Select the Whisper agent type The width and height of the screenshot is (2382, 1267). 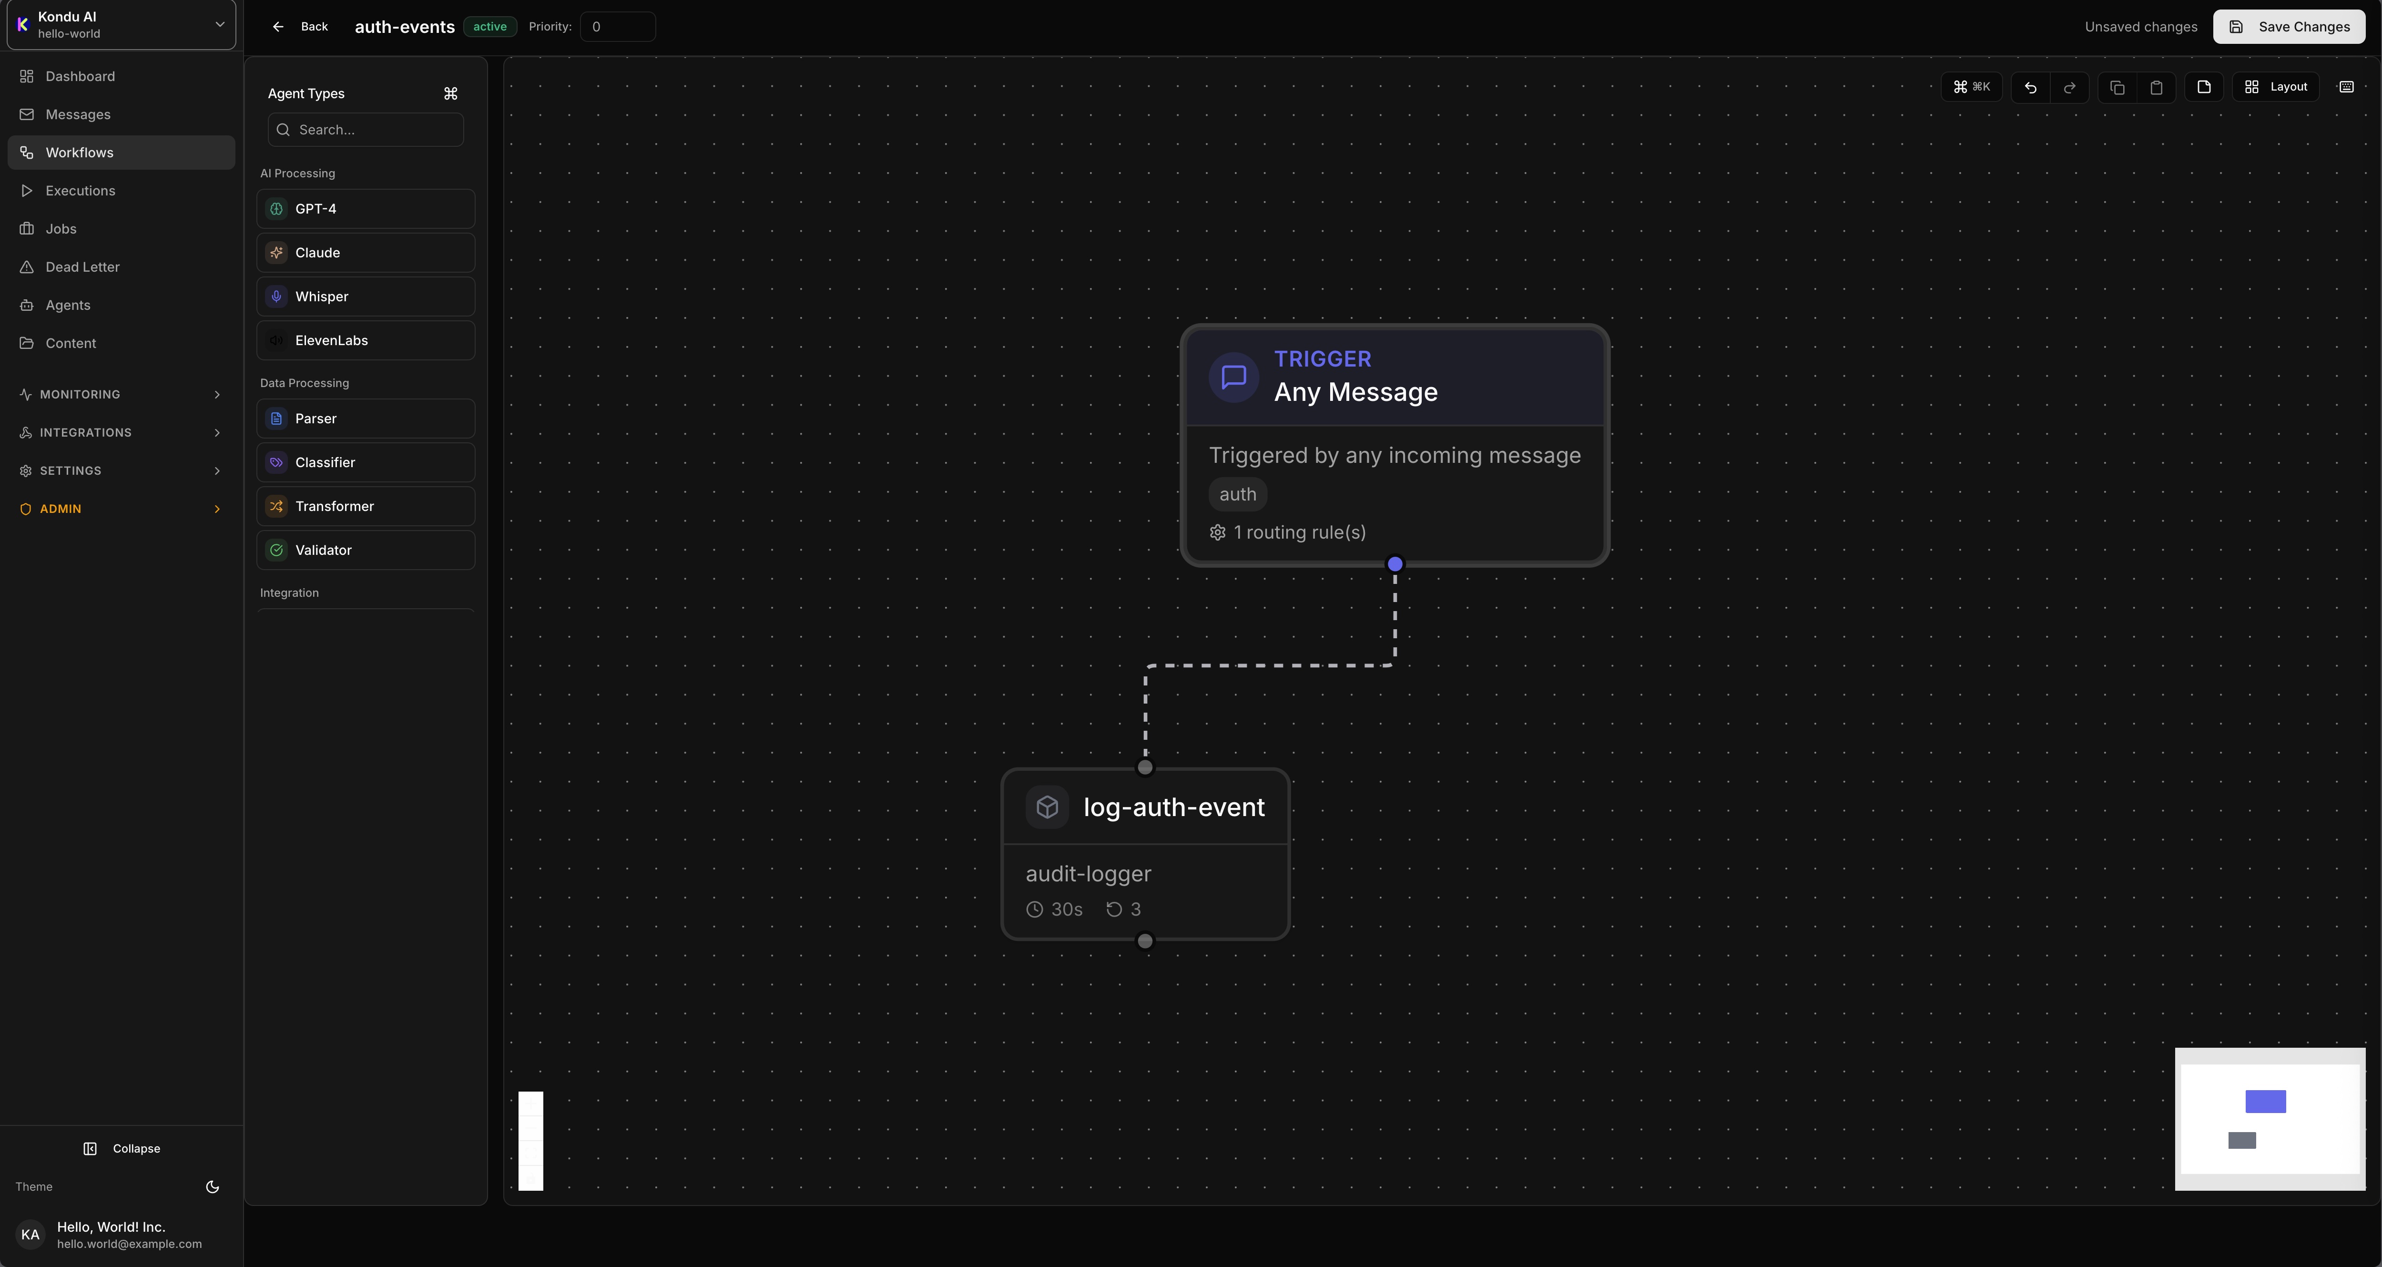point(365,296)
